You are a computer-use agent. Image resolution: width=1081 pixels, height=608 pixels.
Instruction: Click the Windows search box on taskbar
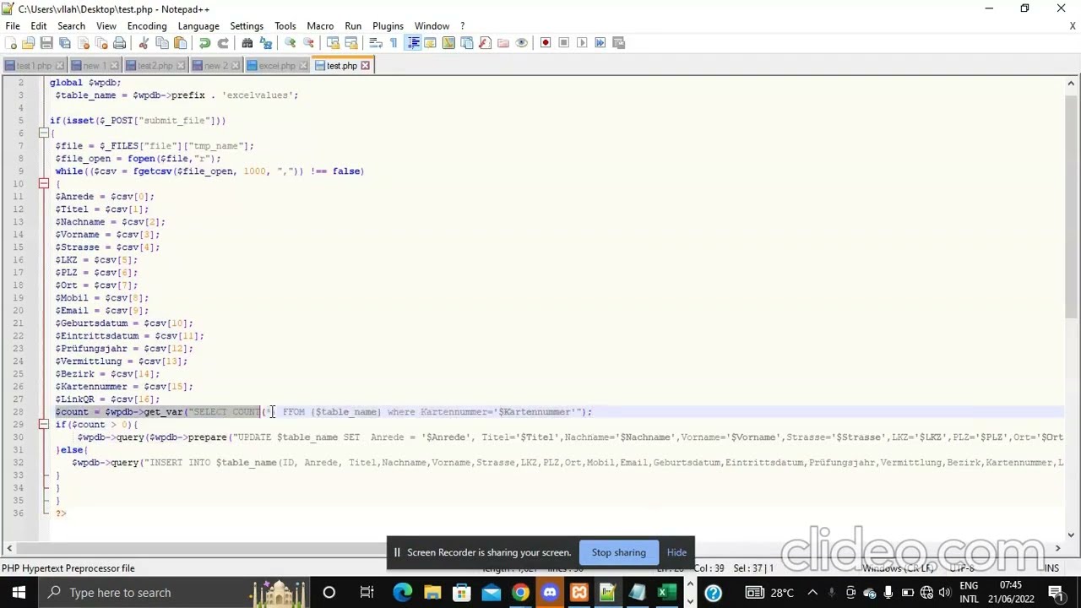click(173, 593)
